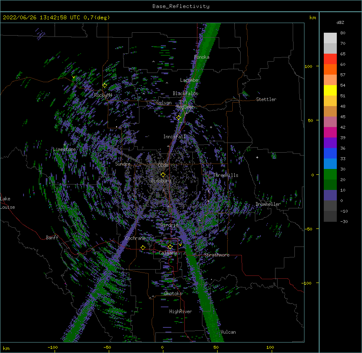Click the Innisfail town label

pos(174,137)
